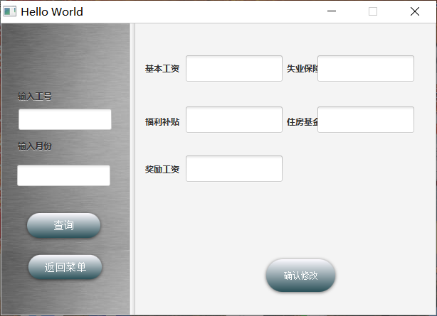Maximize the Hello World window
This screenshot has height=316, width=437.
click(x=373, y=11)
